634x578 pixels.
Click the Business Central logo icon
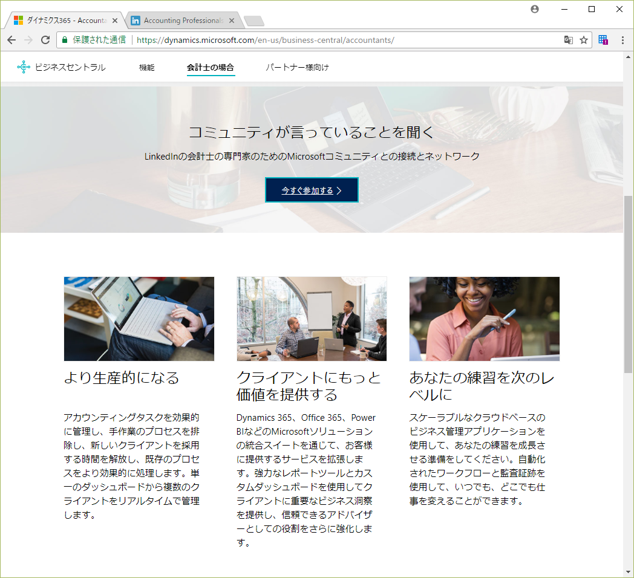[24, 67]
